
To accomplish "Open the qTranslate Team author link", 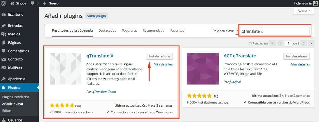I will pyautogui.click(x=104, y=92).
